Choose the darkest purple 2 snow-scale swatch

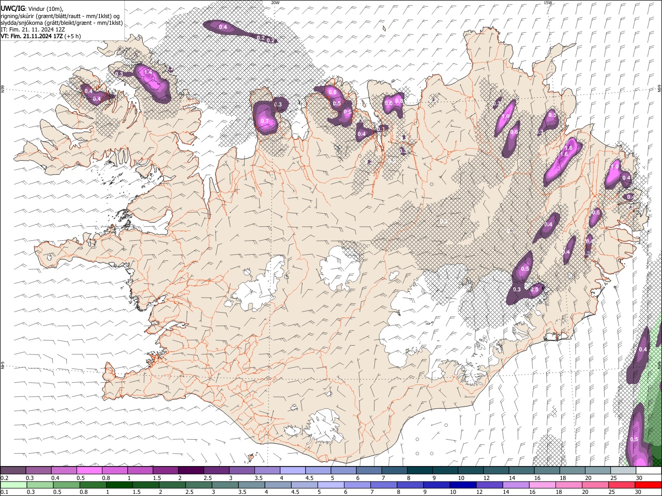pos(190,471)
